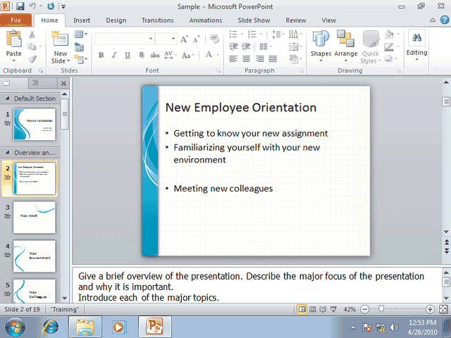Click the Paste clipboard icon
Screen dimensions: 451x338
click(13, 44)
